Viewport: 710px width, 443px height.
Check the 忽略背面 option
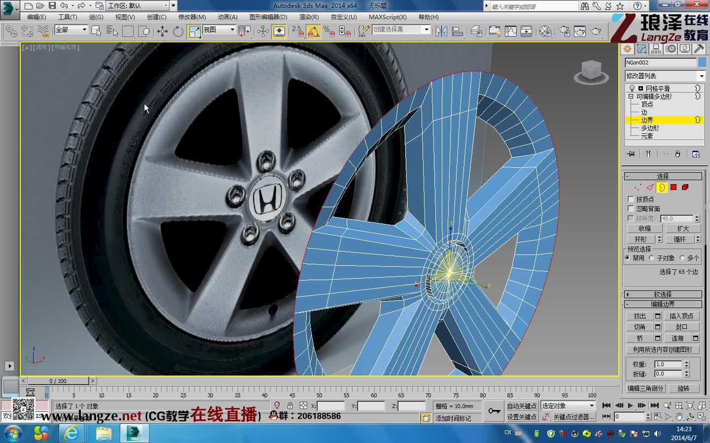pos(631,208)
